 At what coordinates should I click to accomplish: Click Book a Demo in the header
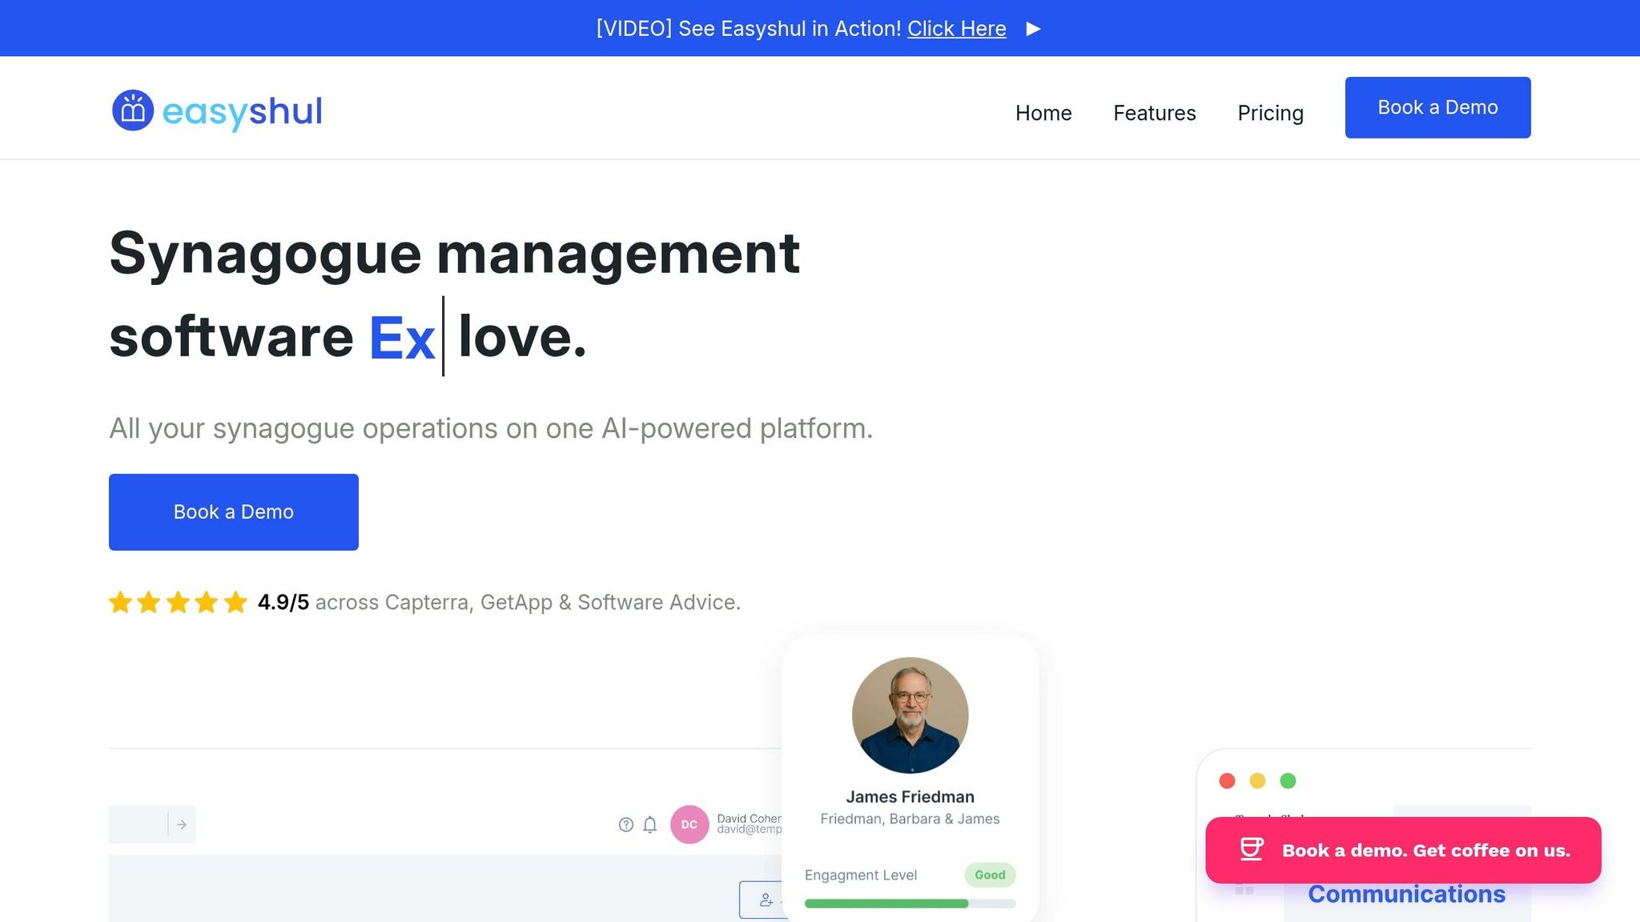(x=1438, y=107)
